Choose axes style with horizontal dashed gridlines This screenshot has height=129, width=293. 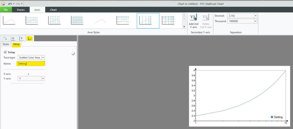[32, 21]
